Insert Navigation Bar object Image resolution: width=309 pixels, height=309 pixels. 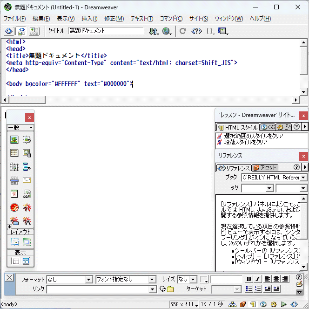coord(27,167)
